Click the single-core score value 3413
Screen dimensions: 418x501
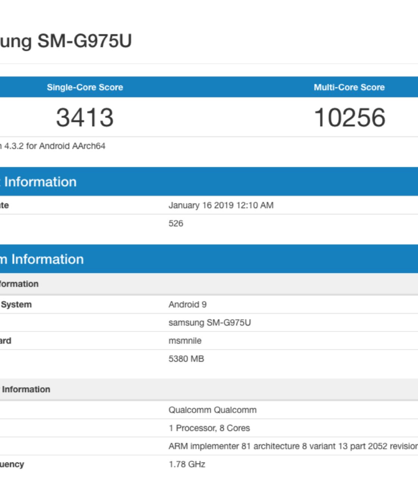pos(85,117)
